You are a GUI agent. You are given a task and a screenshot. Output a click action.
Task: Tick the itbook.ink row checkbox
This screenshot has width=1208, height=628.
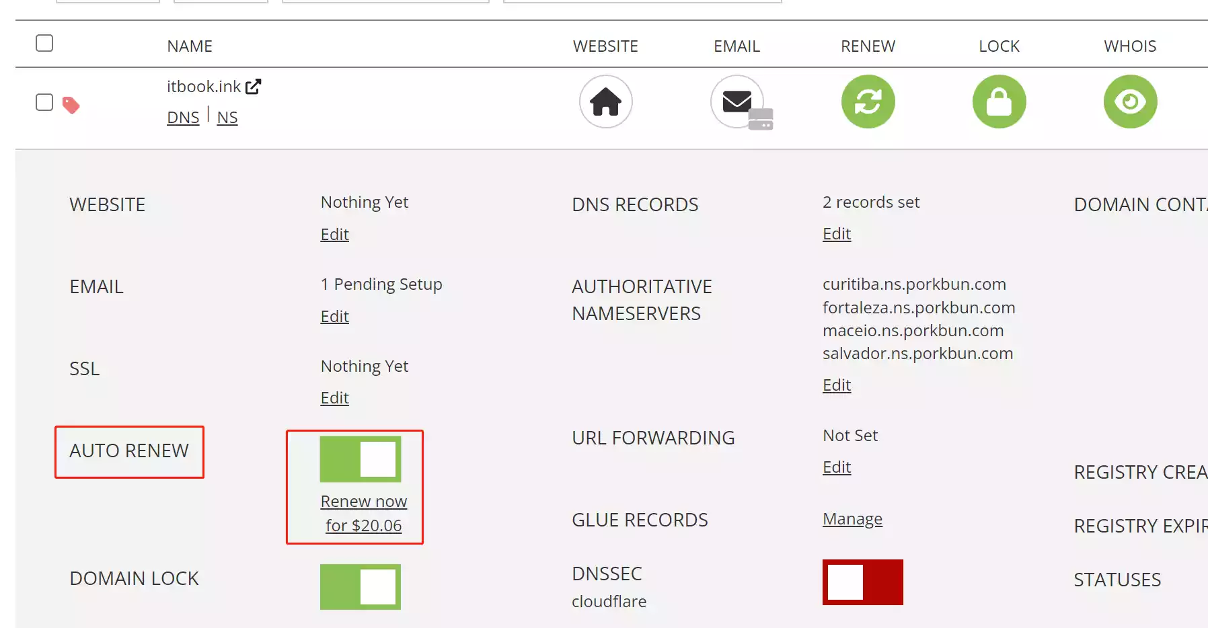pyautogui.click(x=44, y=102)
